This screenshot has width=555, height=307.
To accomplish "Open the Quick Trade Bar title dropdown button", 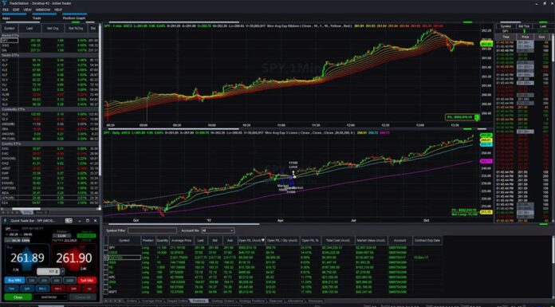I will [69, 221].
